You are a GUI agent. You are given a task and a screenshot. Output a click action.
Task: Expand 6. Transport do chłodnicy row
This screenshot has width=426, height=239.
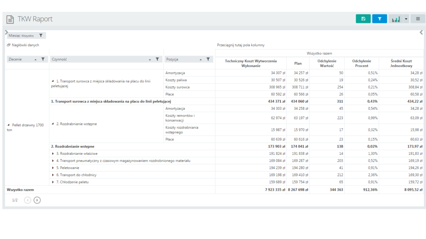tap(53, 175)
